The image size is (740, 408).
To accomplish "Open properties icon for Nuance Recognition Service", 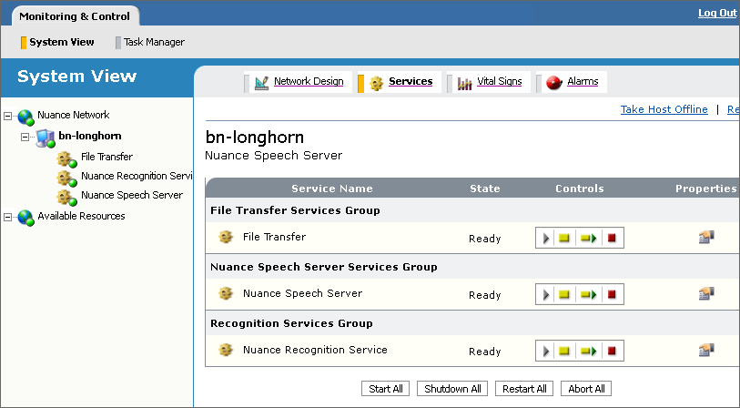I will pyautogui.click(x=705, y=351).
